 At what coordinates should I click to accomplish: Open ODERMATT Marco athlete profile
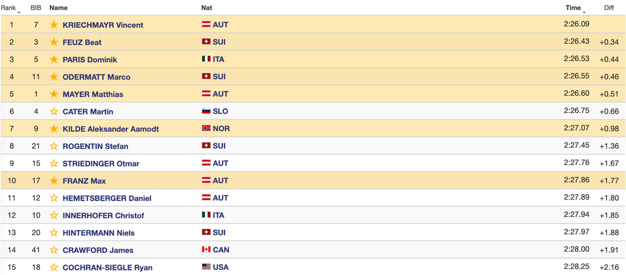(x=96, y=77)
